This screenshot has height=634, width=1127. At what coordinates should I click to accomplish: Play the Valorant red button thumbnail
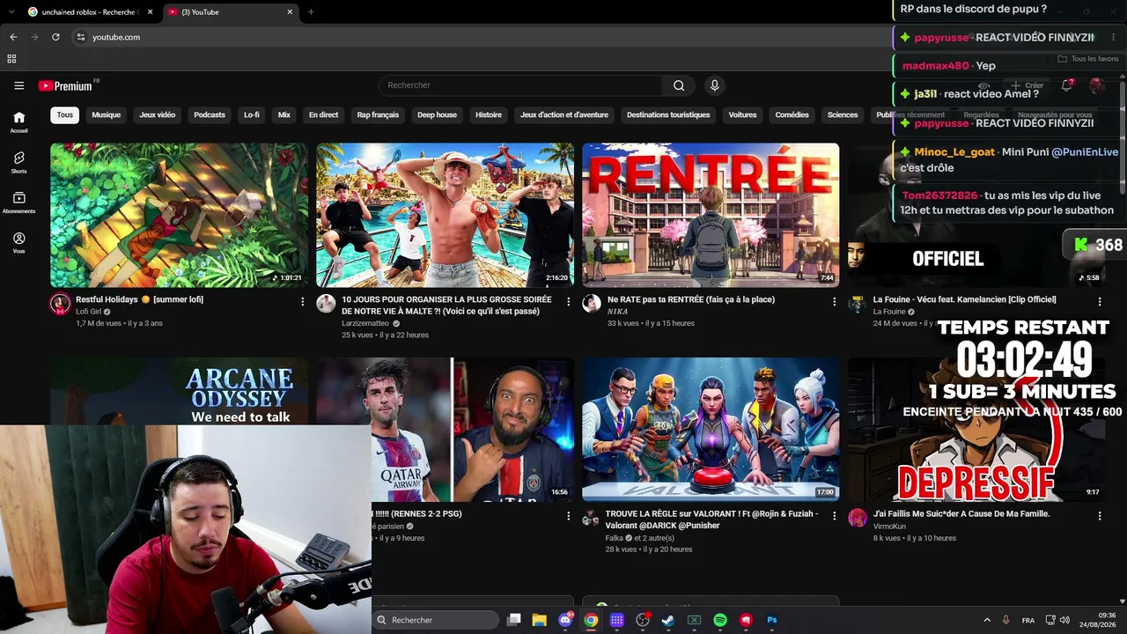[x=711, y=429]
